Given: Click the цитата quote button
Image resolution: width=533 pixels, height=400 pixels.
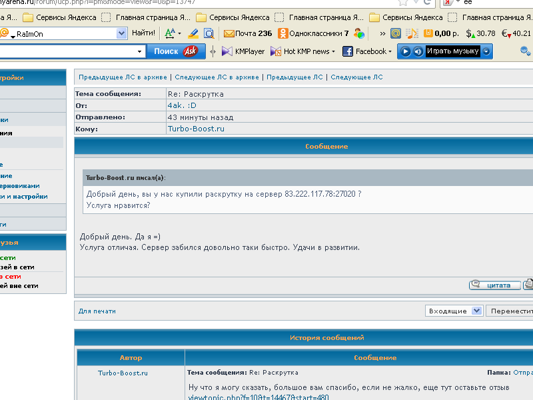Looking at the screenshot, I should (x=494, y=285).
